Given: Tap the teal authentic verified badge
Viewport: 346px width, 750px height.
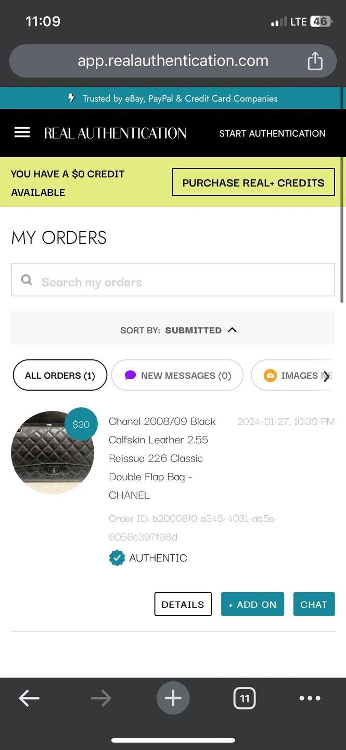Looking at the screenshot, I should click(x=117, y=558).
